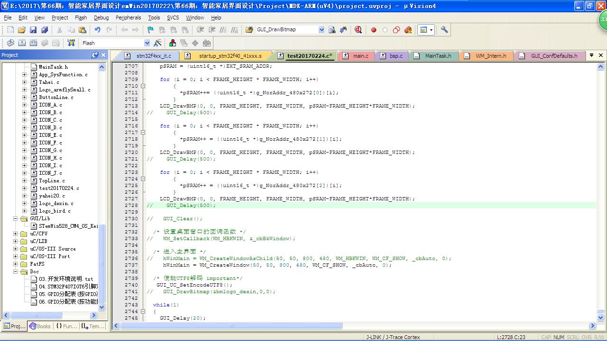Click the Build target icon

[x=22, y=43]
